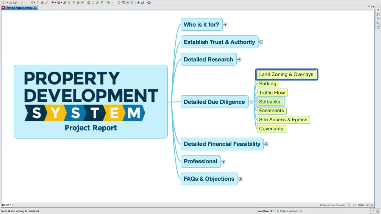Insert a hyperlink with the globe icon
Screen dimensions: 381x214
pyautogui.click(x=78, y=2)
